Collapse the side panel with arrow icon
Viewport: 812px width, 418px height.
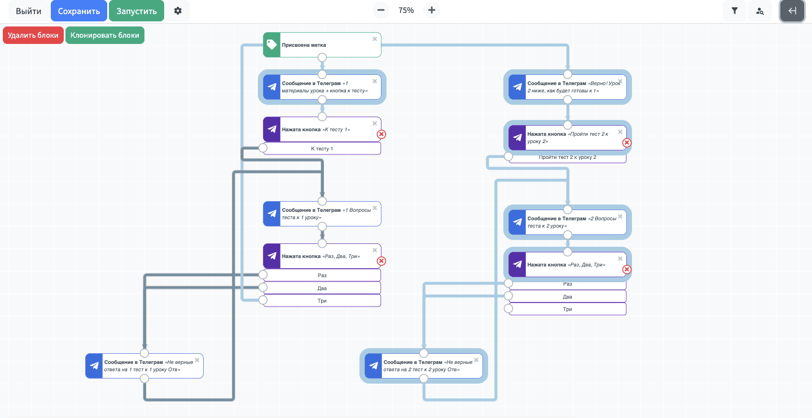click(792, 11)
